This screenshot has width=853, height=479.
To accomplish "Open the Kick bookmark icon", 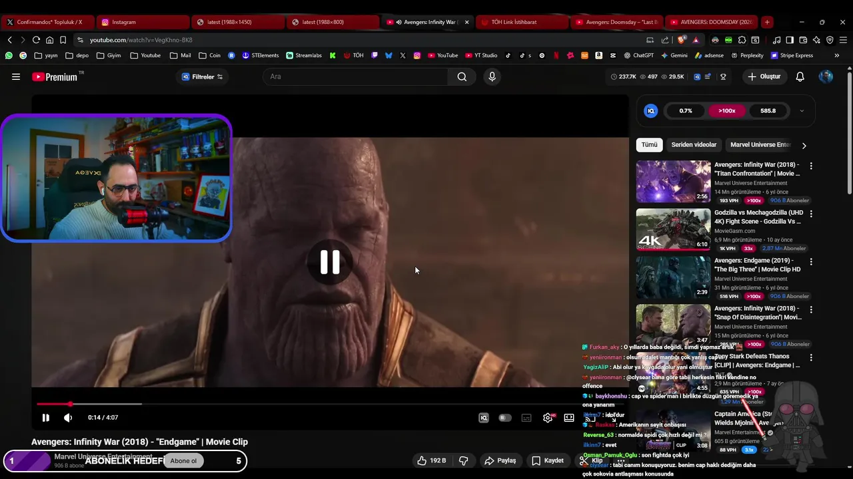I will [333, 55].
